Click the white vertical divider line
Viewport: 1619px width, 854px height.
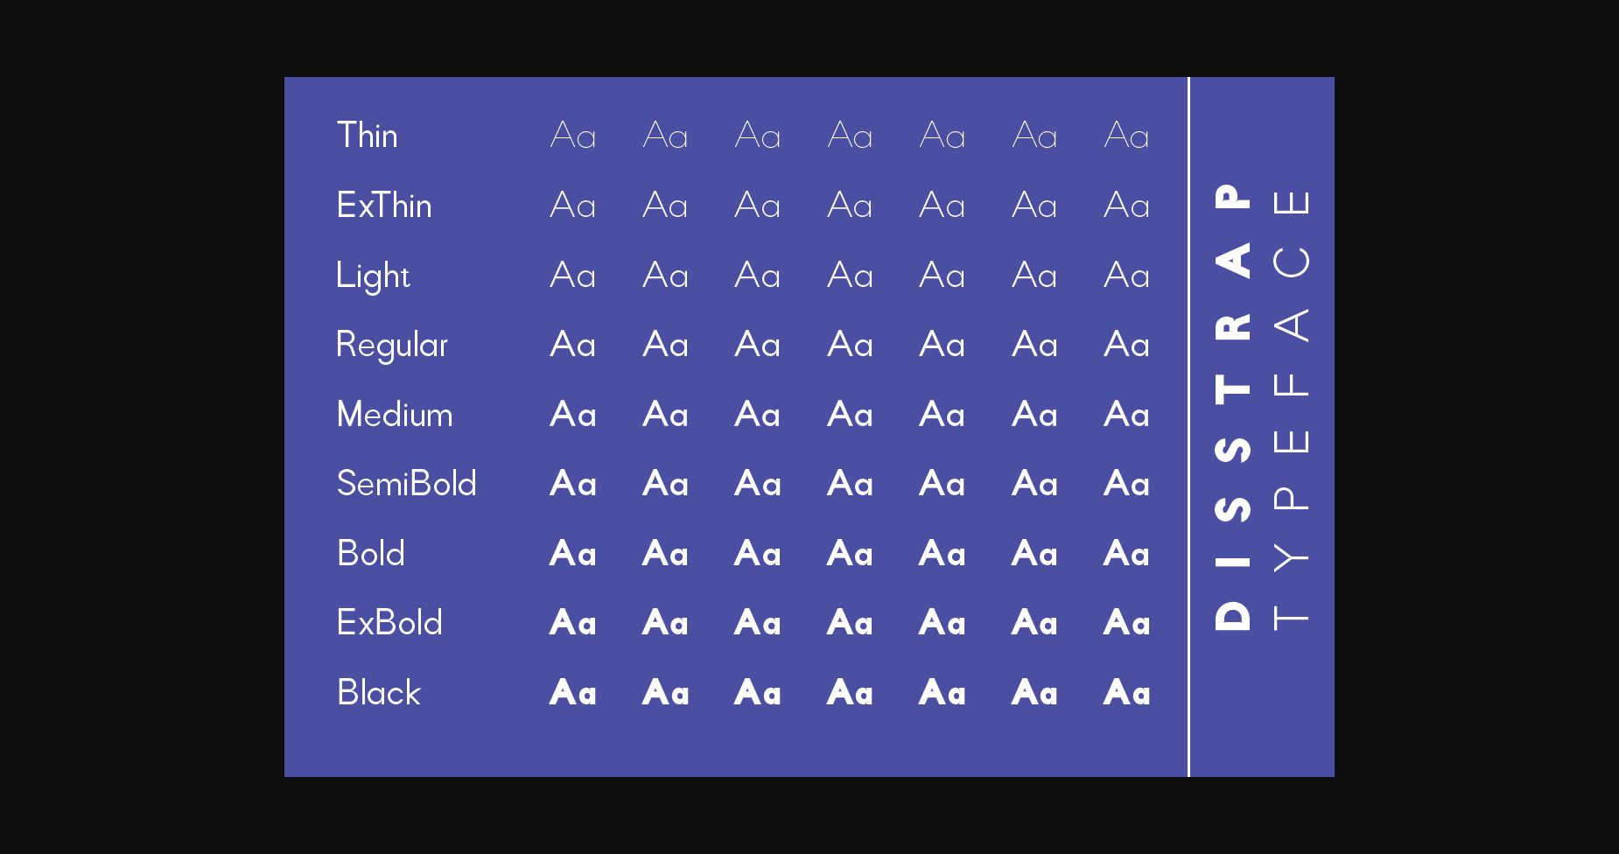pyautogui.click(x=1188, y=427)
